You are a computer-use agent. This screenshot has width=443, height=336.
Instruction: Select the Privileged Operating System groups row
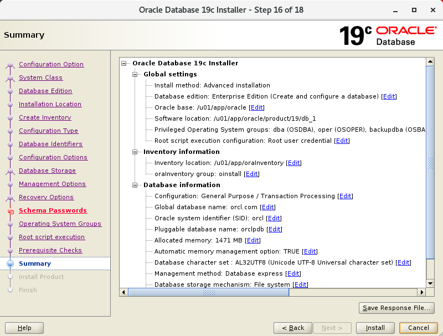pyautogui.click(x=290, y=130)
